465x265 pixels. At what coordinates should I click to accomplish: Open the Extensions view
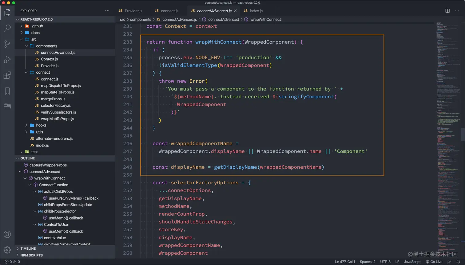pyautogui.click(x=7, y=75)
